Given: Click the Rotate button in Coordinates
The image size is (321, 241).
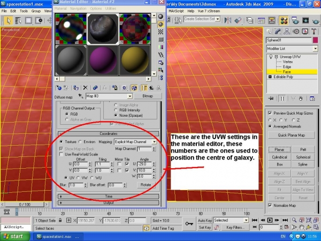Looking at the screenshot, I should pos(146,185).
